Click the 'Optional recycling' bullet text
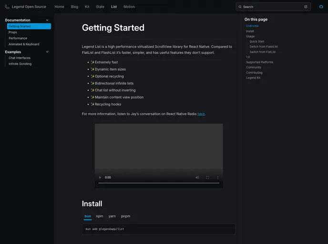This screenshot has width=328, height=244. point(109,76)
